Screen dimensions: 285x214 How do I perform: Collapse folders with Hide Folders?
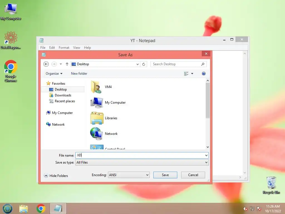[x=56, y=176]
